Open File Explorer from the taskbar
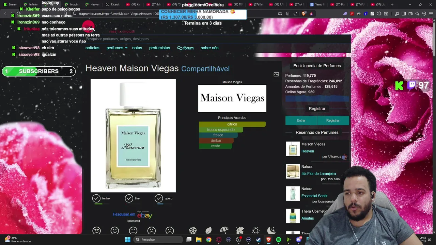The height and width of the screenshot is (245, 436). [x=199, y=240]
